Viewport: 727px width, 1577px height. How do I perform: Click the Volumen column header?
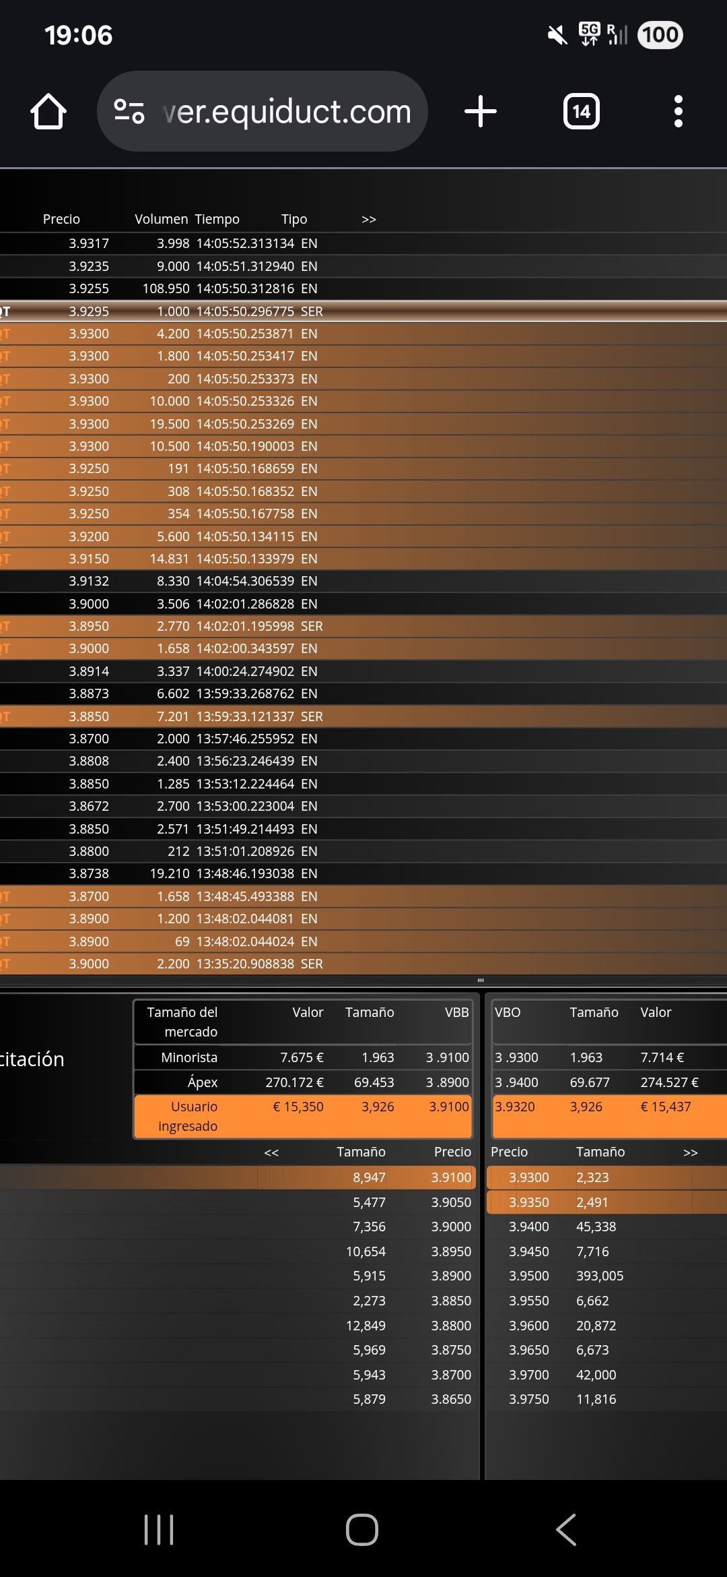(x=161, y=220)
